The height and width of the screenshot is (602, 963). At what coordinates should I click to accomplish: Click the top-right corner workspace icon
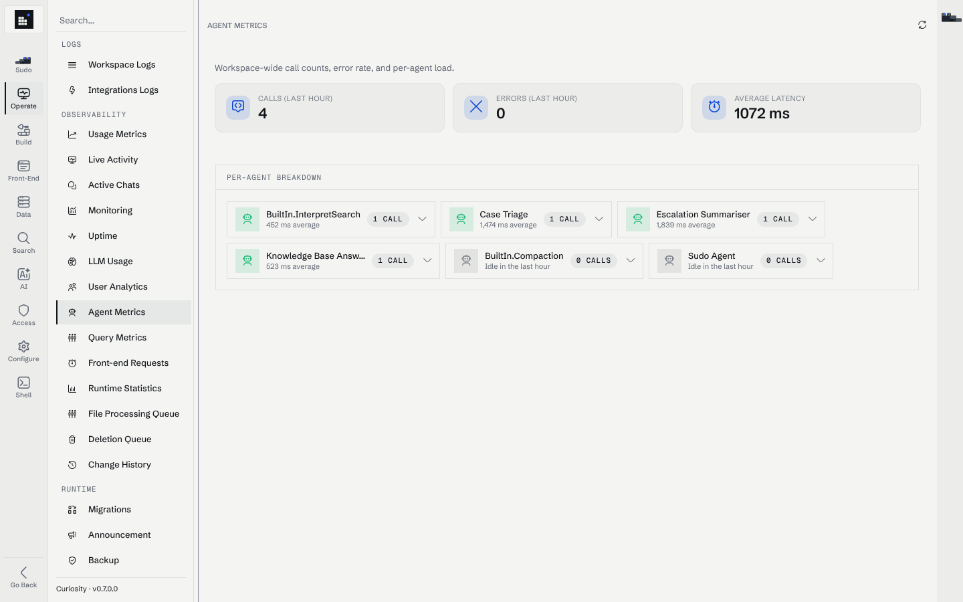click(951, 17)
